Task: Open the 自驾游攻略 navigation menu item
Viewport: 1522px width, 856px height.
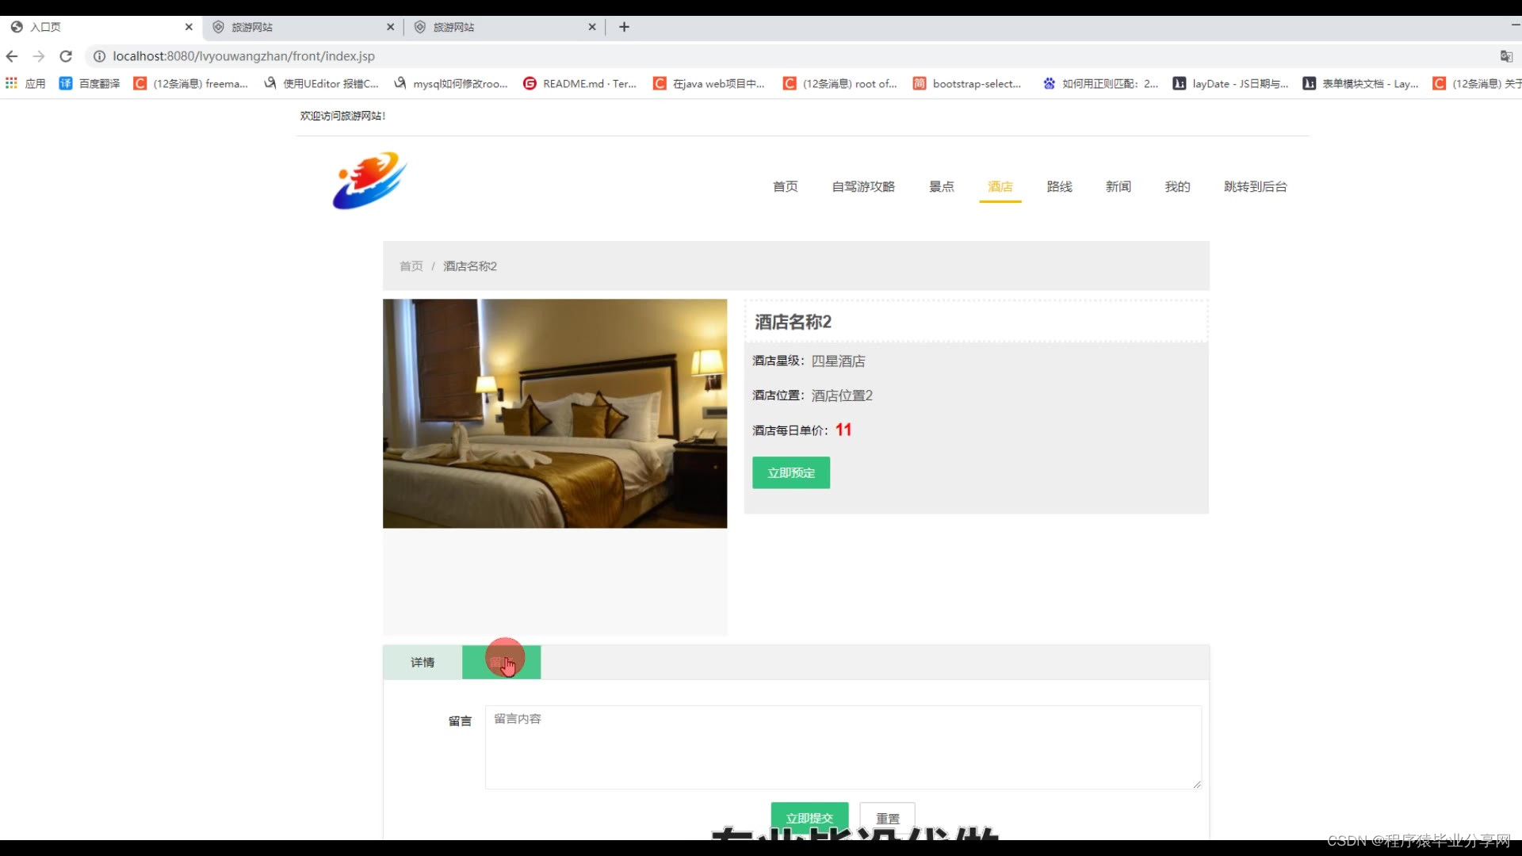Action: point(862,186)
